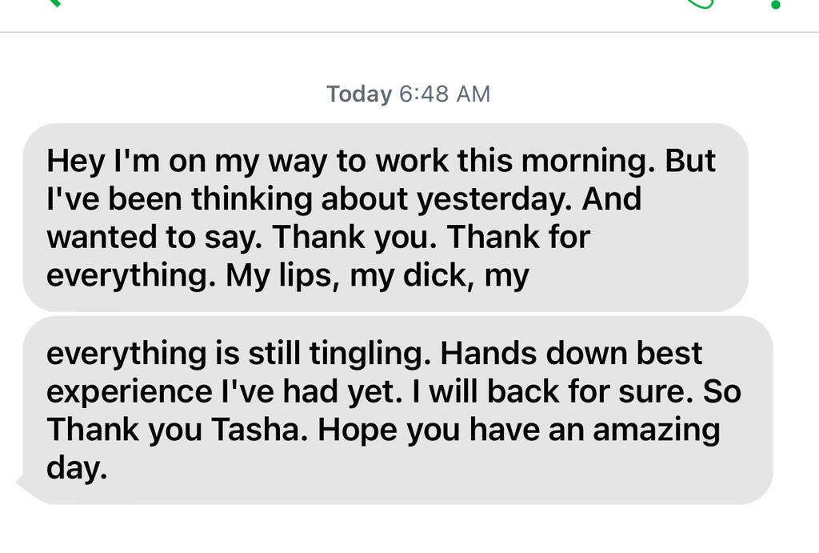Tap the Today 6:48 AM timestamp
Viewport: 819px width, 553px height.
coord(409,94)
